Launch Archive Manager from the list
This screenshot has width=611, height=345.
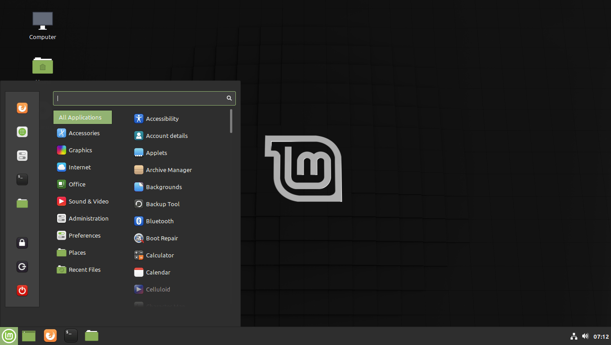click(168, 170)
